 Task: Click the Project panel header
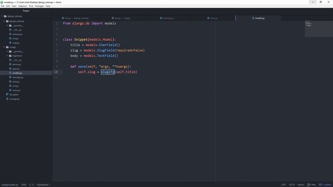coord(26,11)
